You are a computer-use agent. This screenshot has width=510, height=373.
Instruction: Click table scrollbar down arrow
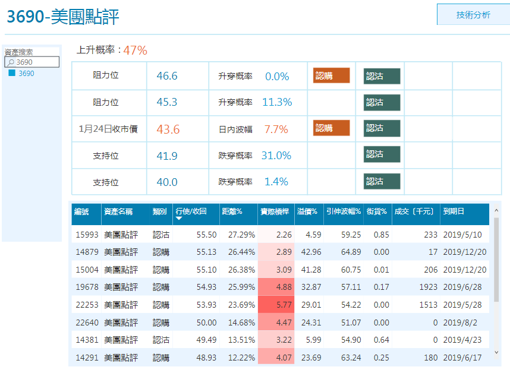click(496, 352)
